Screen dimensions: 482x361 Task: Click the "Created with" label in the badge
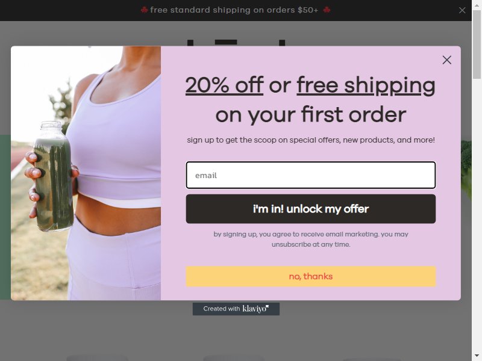pos(221,309)
